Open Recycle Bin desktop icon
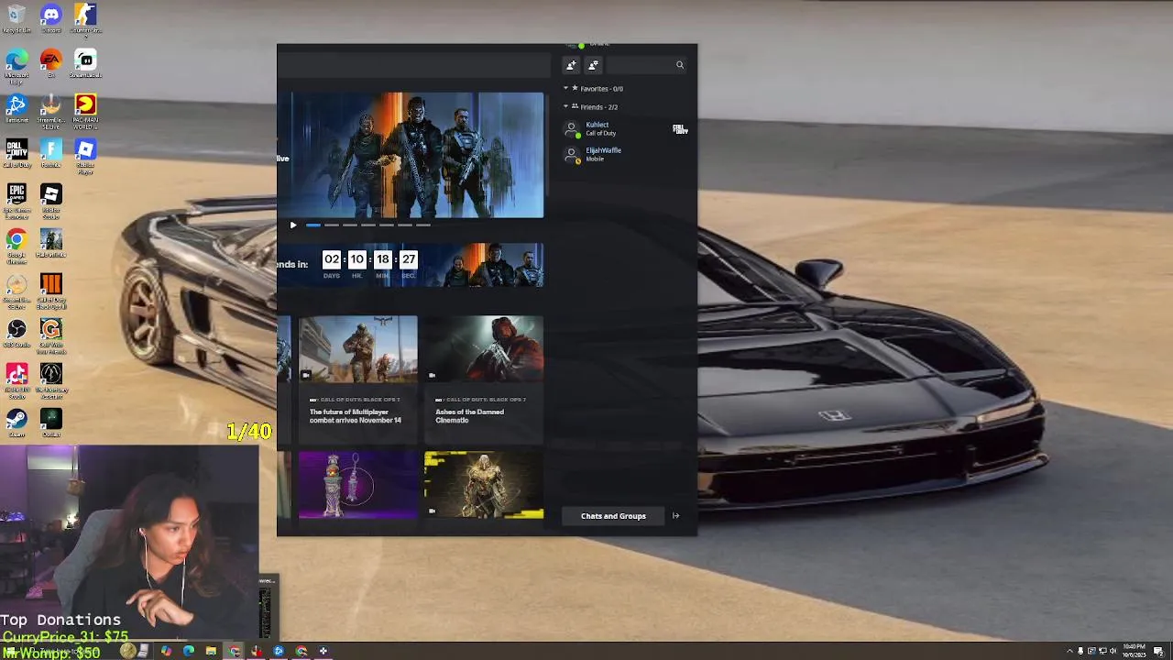The image size is (1173, 660). tap(16, 18)
